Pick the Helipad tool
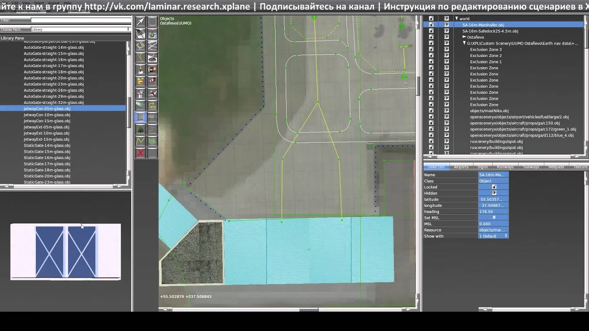The width and height of the screenshot is (589, 331). [x=140, y=46]
